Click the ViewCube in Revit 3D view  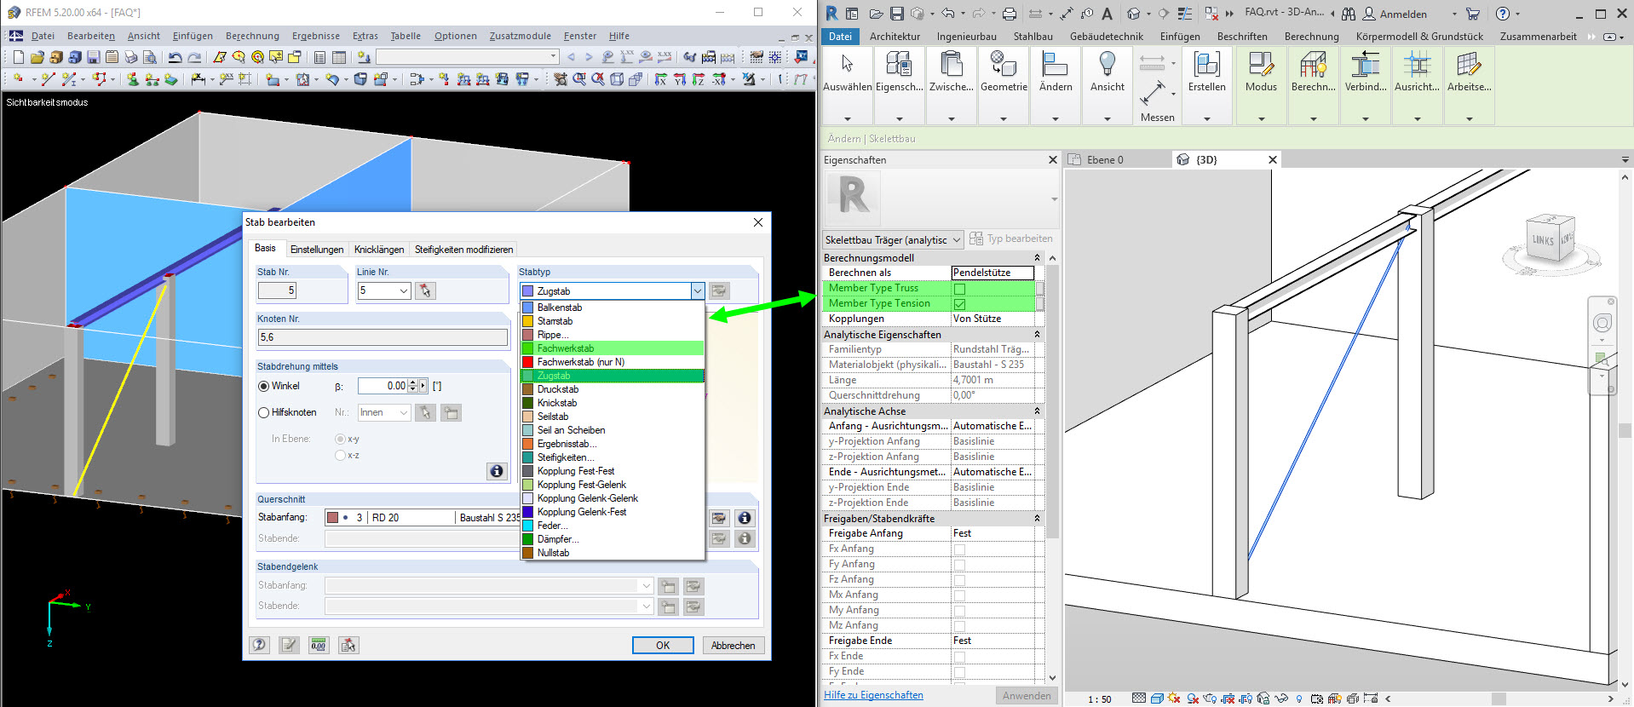pos(1549,239)
